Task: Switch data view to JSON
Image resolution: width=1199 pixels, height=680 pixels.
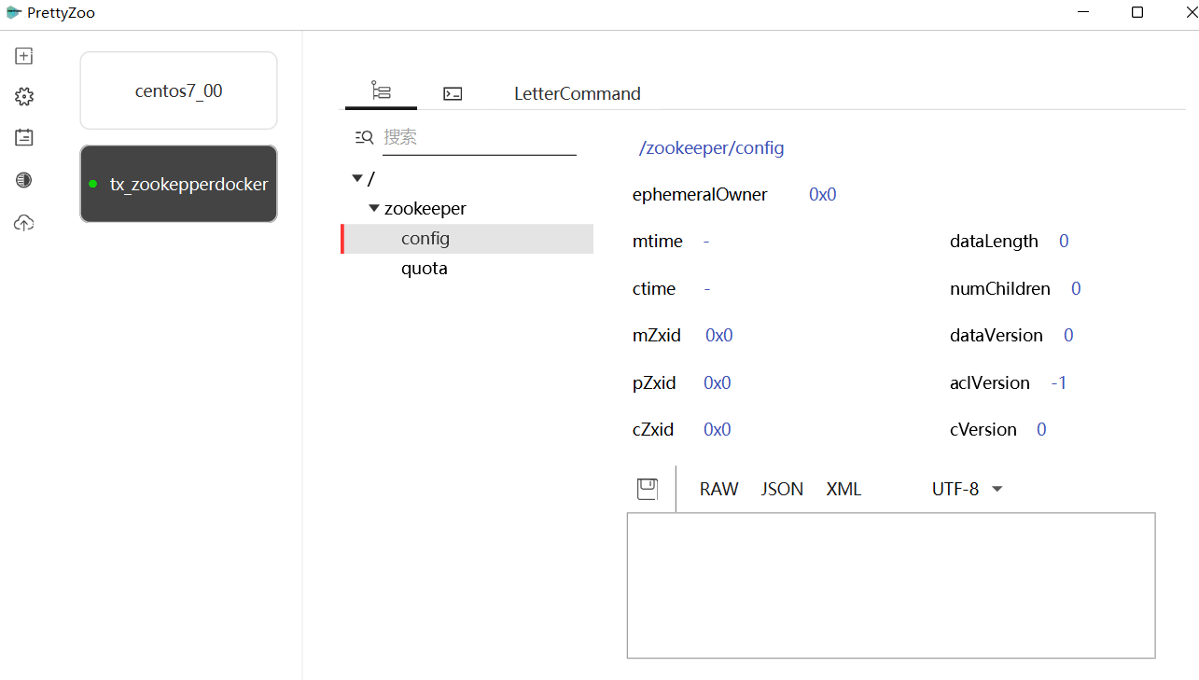Action: pyautogui.click(x=782, y=489)
